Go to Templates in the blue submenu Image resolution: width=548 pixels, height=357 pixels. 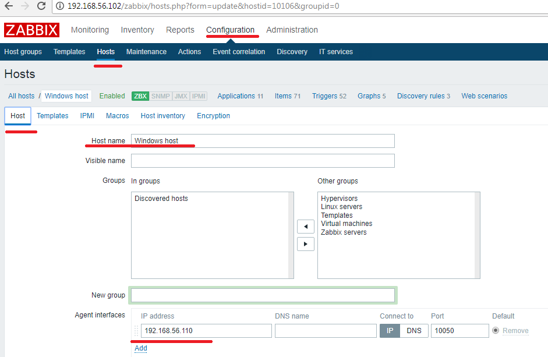point(69,52)
